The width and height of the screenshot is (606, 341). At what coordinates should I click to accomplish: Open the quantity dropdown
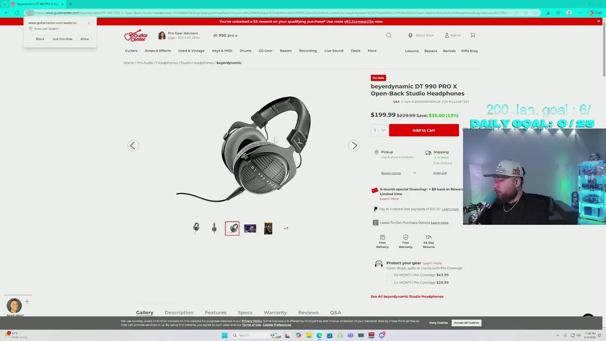tap(379, 130)
